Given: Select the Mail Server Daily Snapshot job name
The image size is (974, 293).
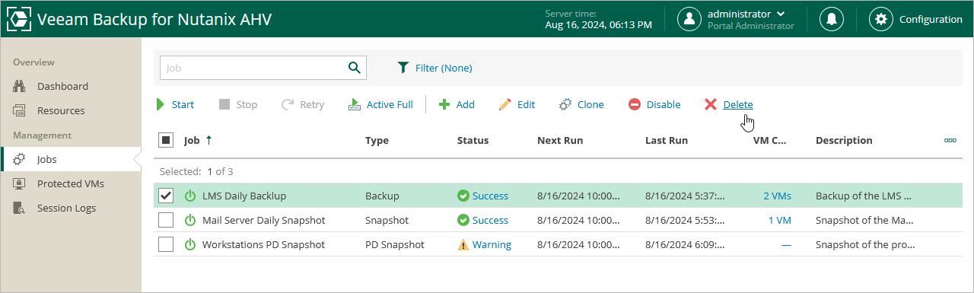Looking at the screenshot, I should point(263,220).
